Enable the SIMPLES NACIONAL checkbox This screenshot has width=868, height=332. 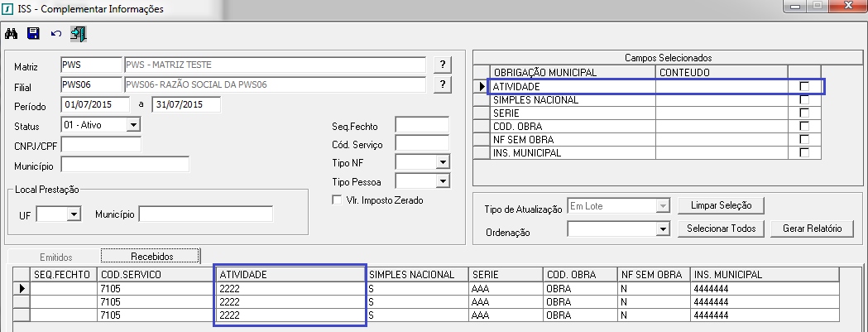click(804, 100)
